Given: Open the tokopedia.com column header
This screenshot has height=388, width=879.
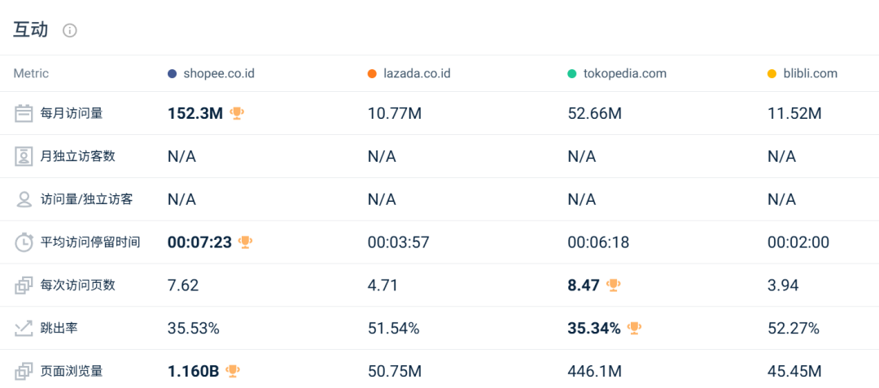Looking at the screenshot, I should coord(624,73).
